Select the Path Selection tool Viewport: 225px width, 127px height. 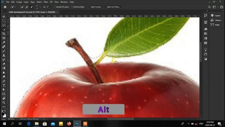coord(4,90)
